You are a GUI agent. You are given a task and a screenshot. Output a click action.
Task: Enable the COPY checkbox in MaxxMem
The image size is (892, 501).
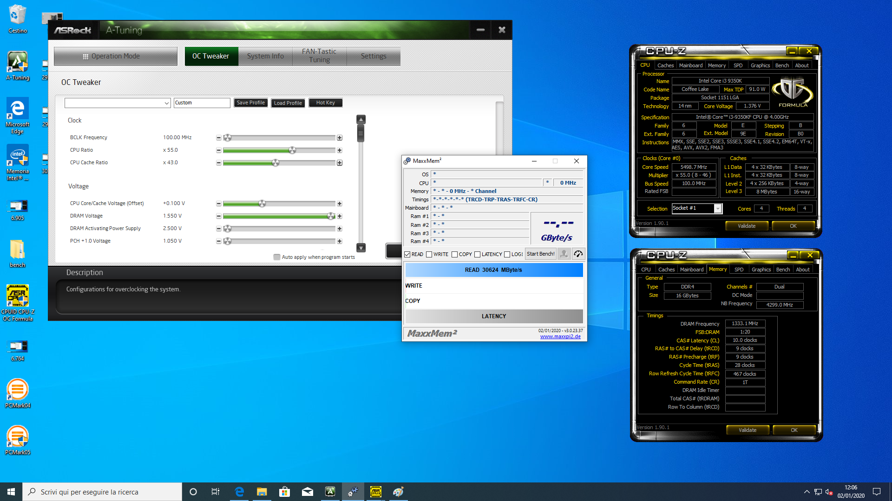[455, 254]
